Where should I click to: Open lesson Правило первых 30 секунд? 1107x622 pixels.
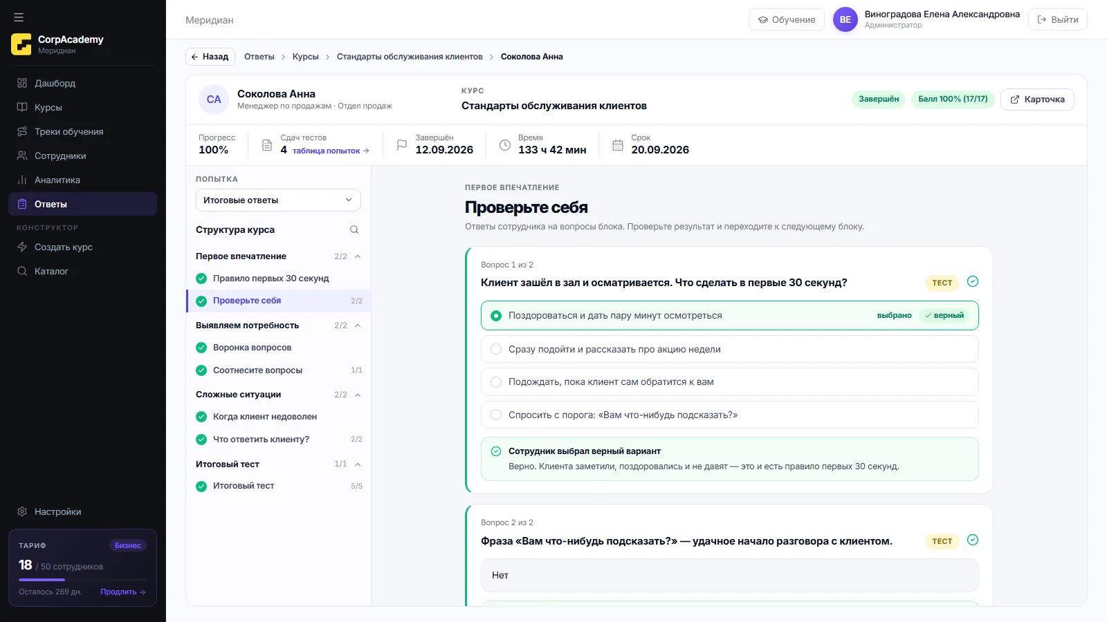[279, 279]
